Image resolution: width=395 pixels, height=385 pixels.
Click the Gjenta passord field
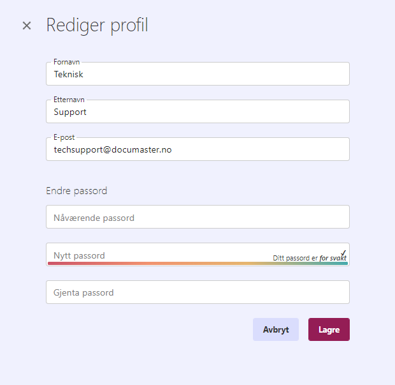tap(197, 292)
